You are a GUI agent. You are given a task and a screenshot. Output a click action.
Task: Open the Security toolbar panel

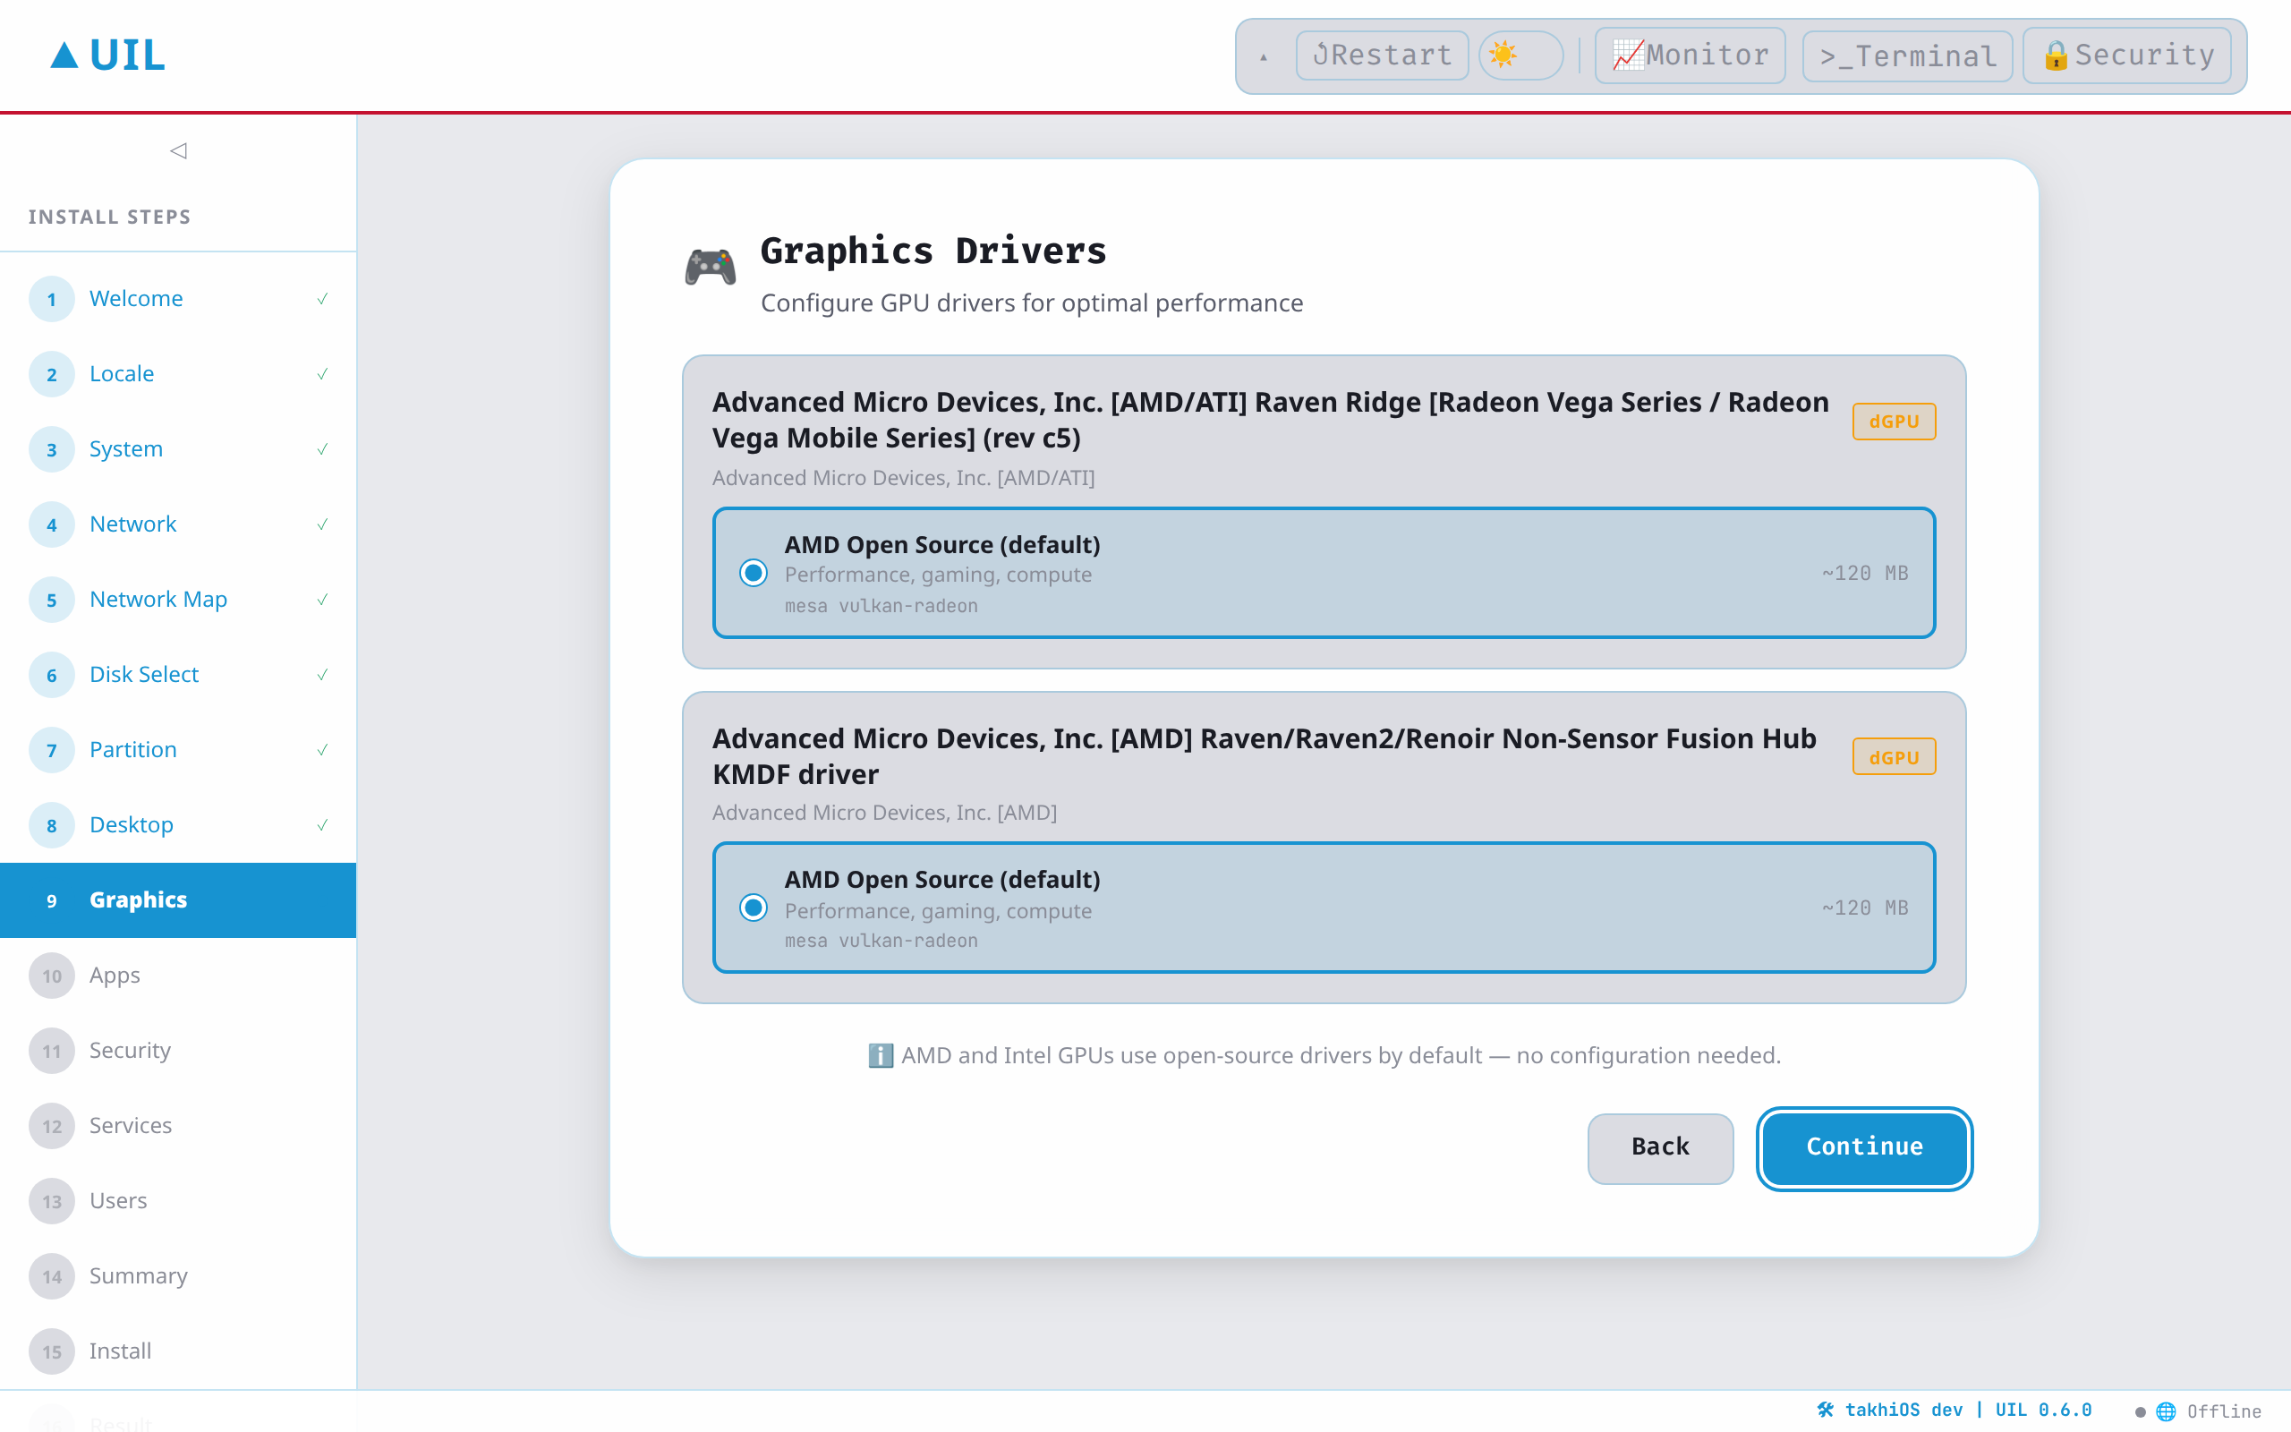[2126, 55]
